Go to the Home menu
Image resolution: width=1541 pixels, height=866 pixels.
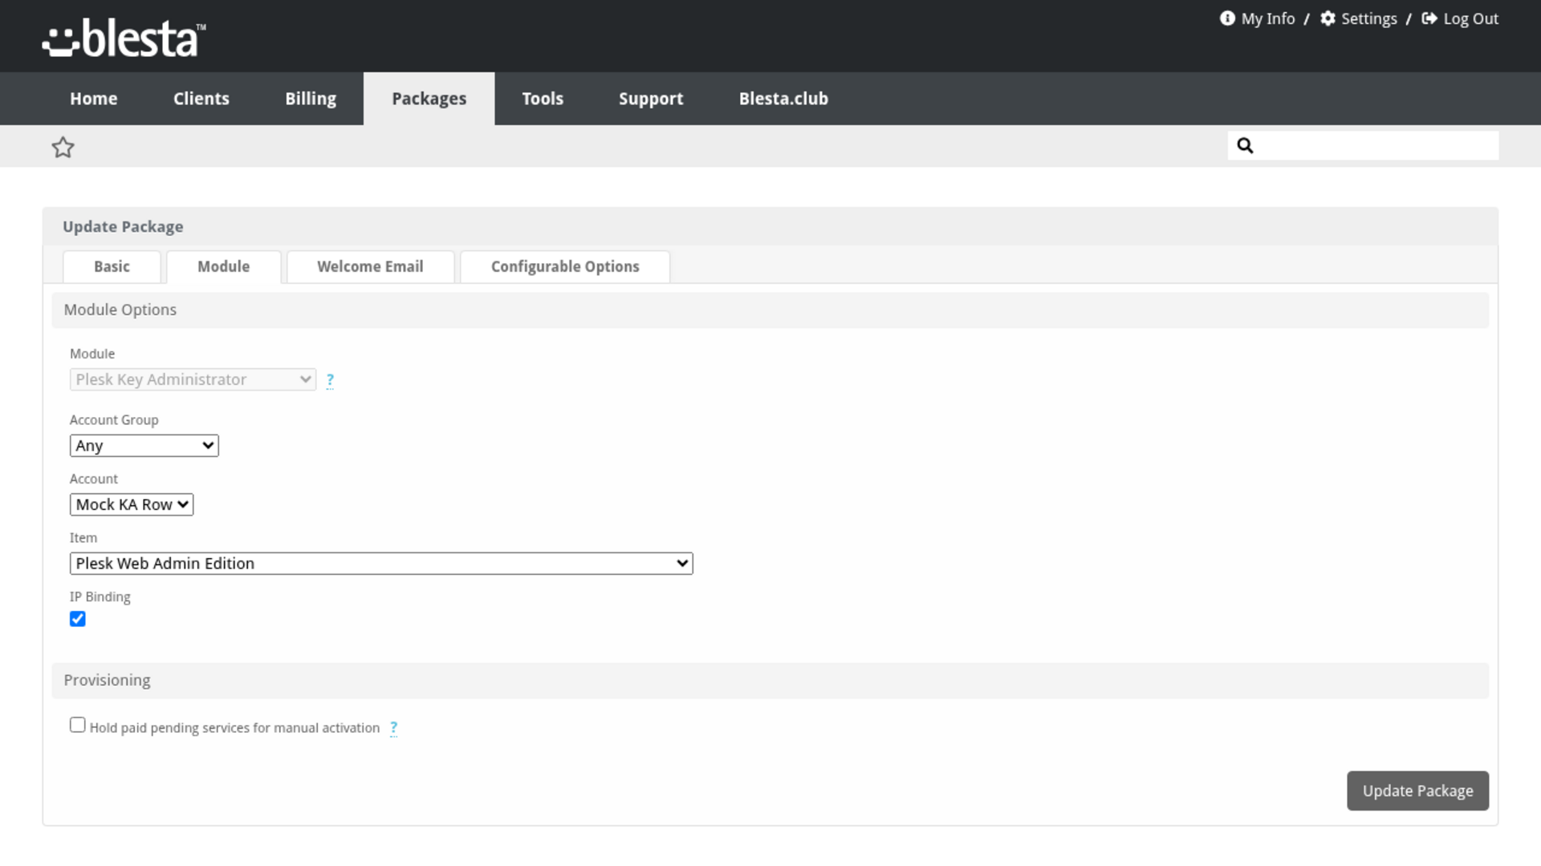click(94, 99)
